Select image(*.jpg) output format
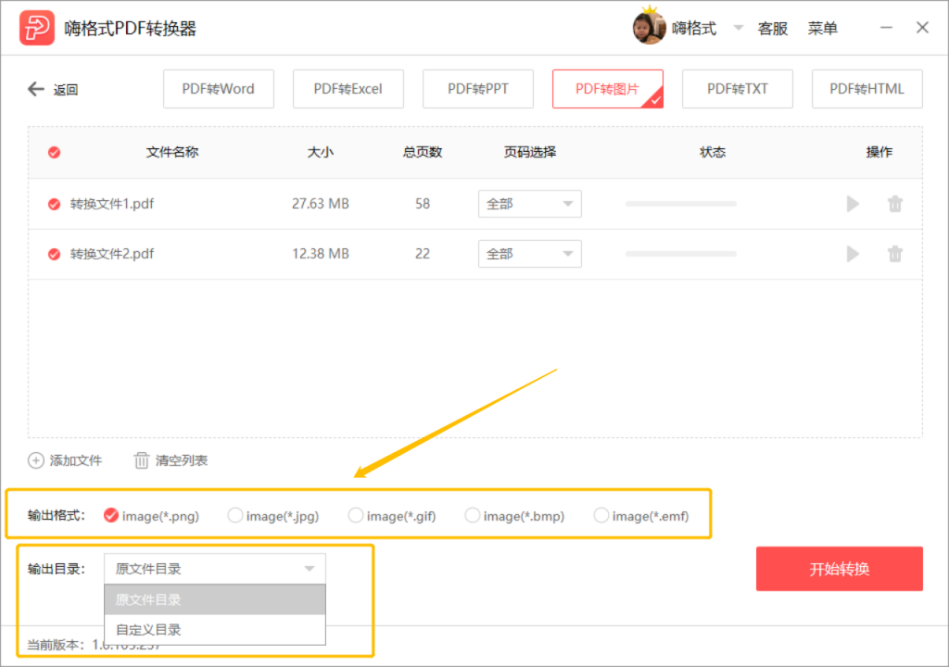Viewport: 949px width, 667px height. click(x=234, y=515)
